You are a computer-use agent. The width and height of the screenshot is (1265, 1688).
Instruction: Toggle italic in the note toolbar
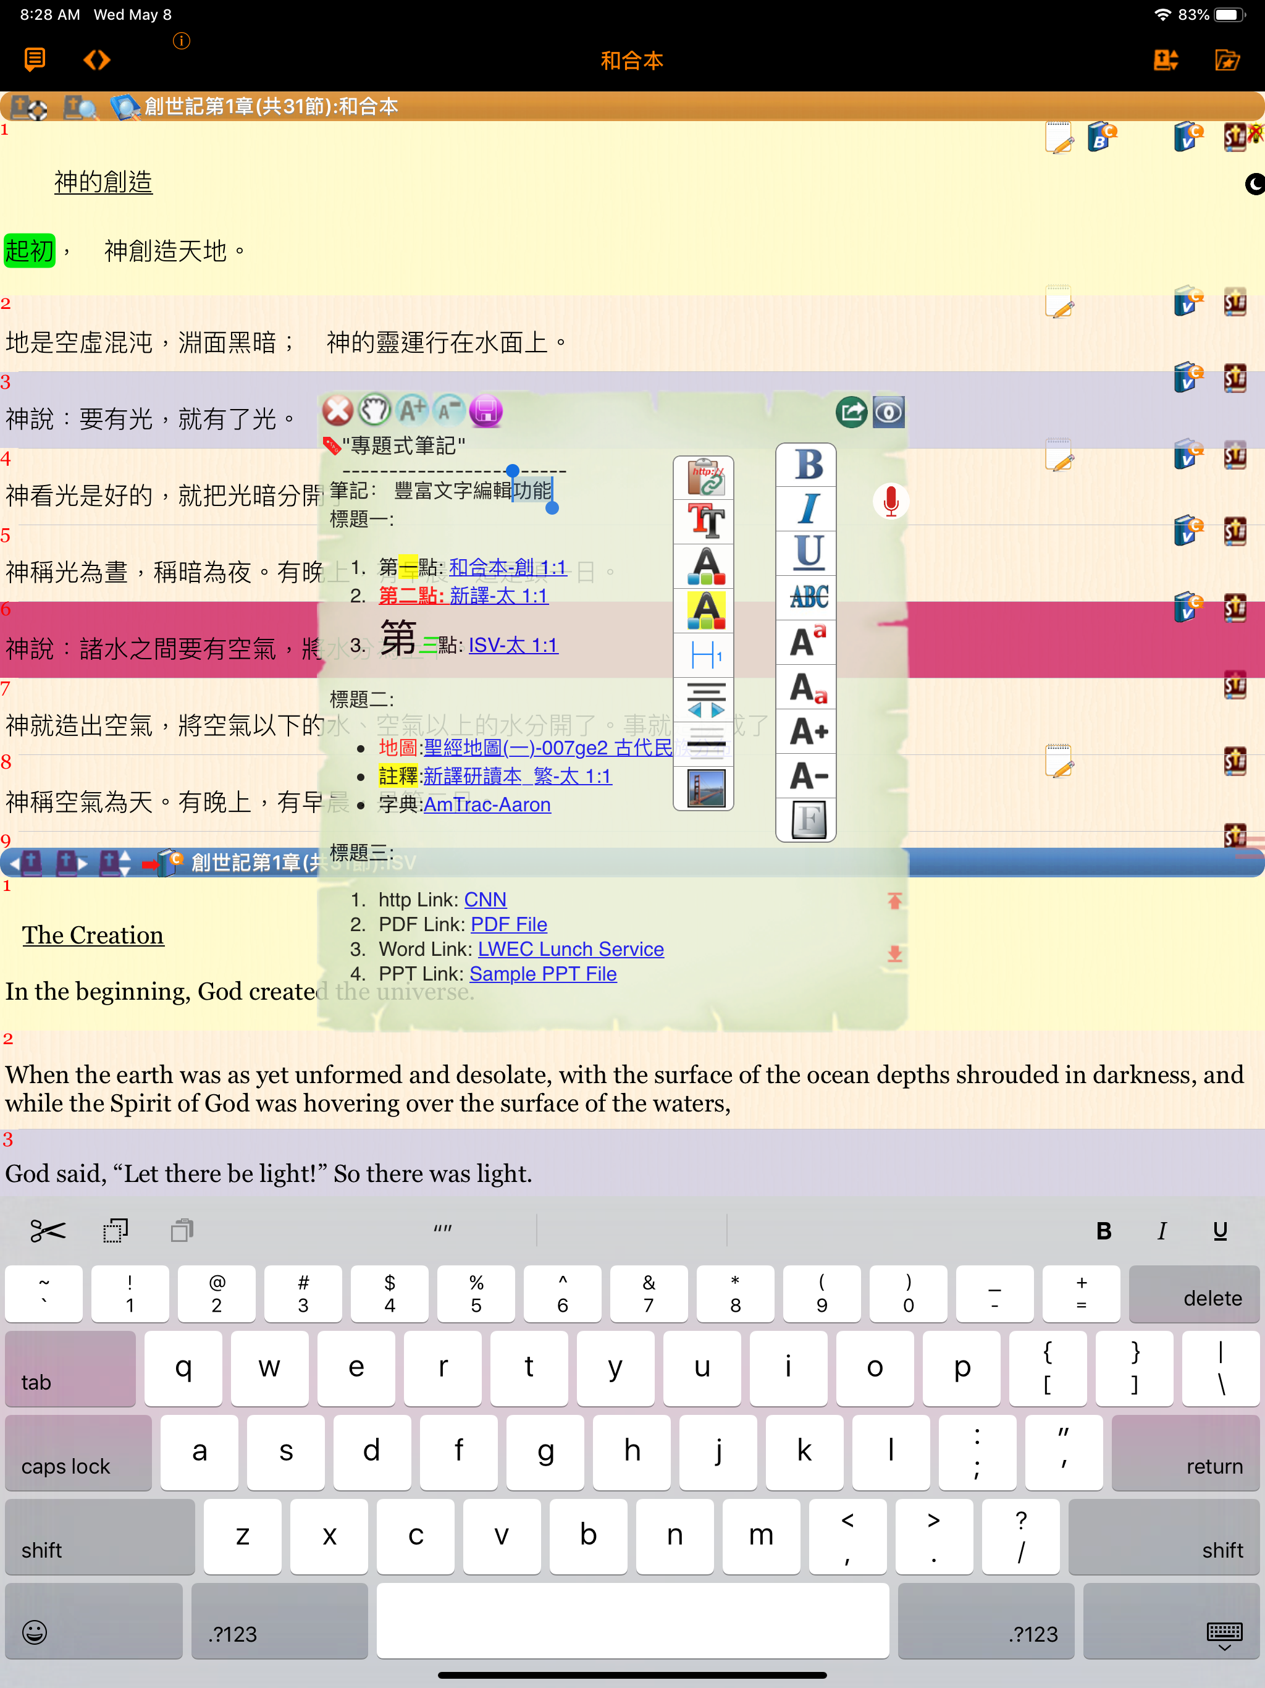807,509
